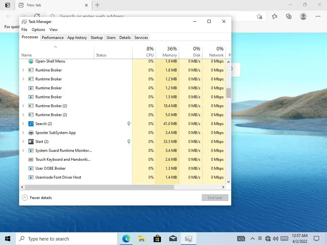Click the Task Manager title bar icon

coord(24,22)
